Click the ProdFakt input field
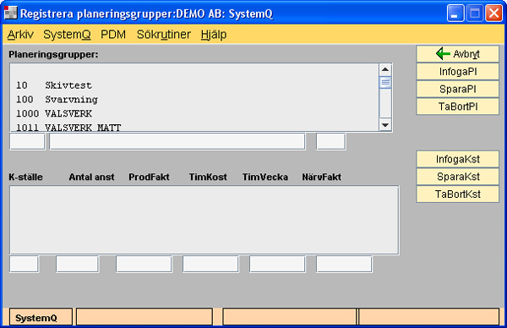Image resolution: width=507 pixels, height=328 pixels. [x=144, y=265]
